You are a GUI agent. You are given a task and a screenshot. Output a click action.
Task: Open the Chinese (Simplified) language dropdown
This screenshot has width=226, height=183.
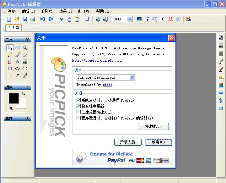[x=132, y=77]
